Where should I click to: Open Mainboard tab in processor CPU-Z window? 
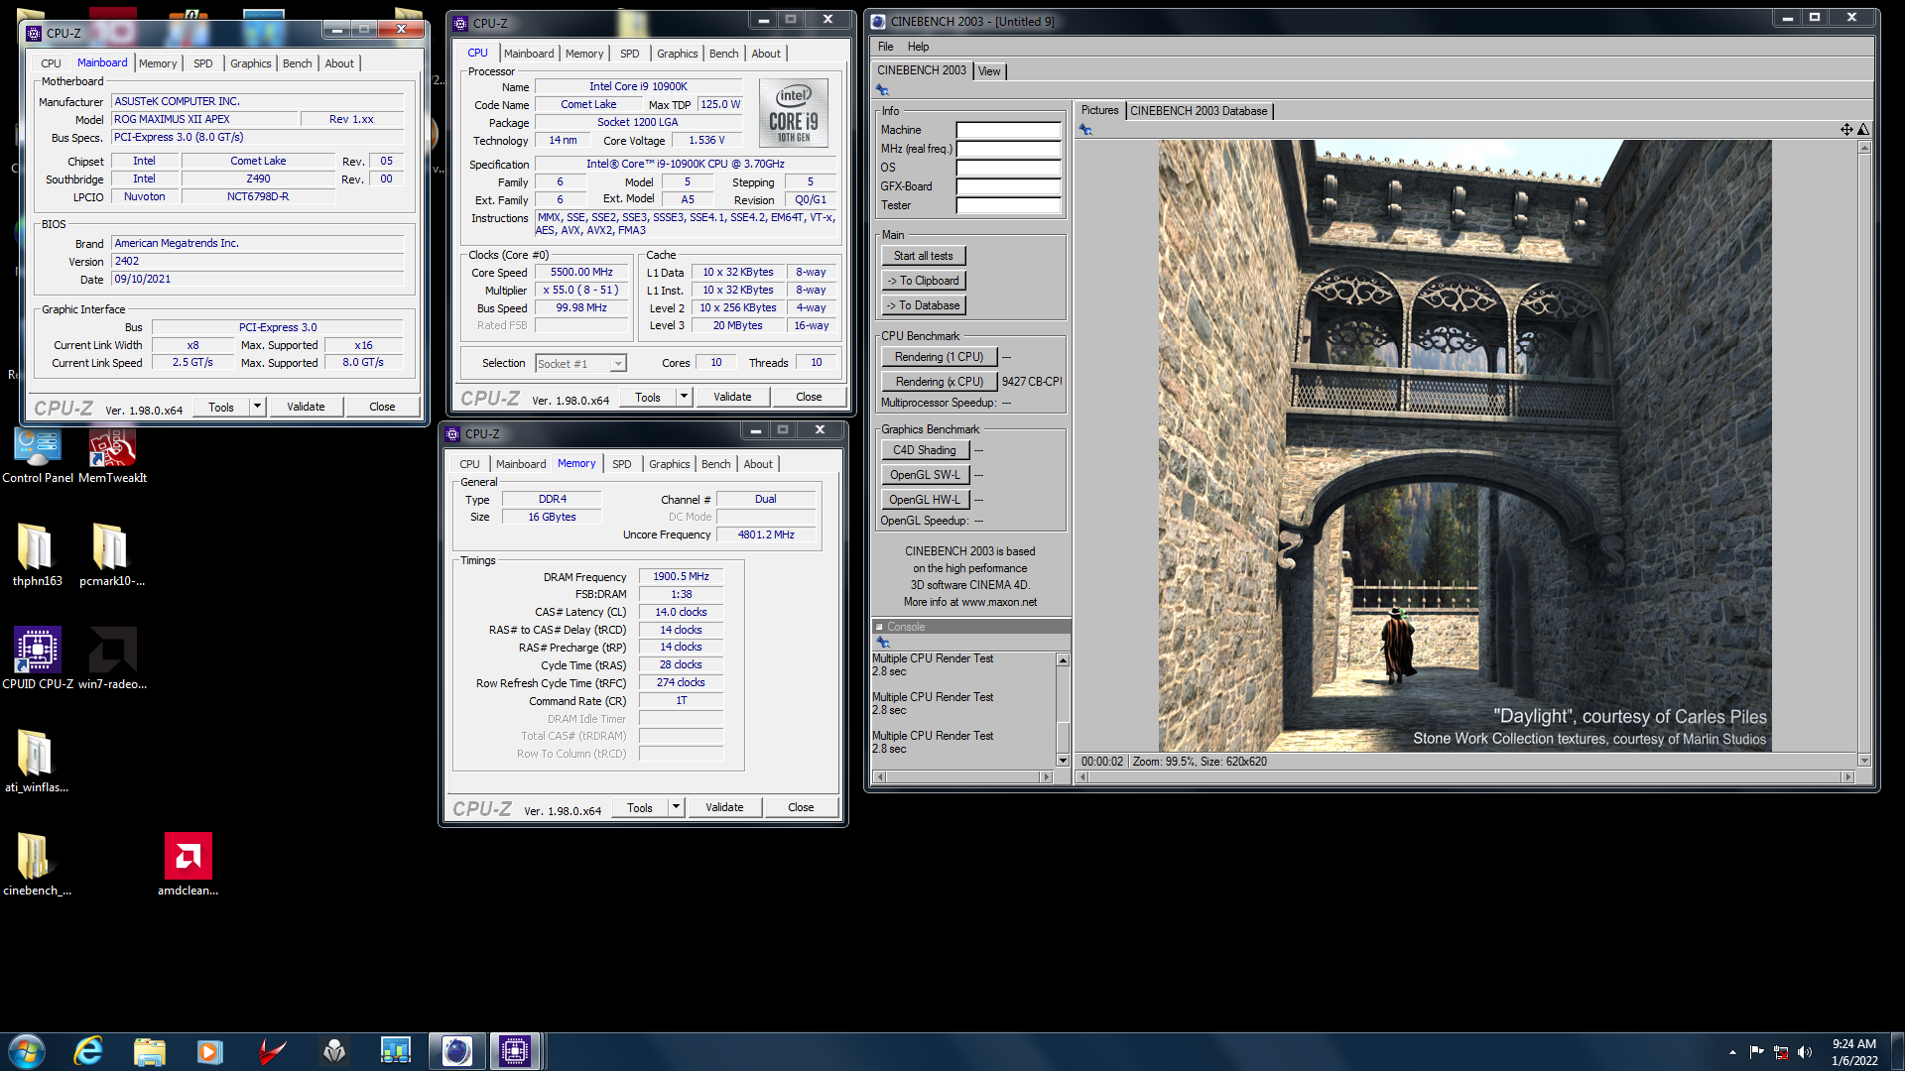[x=529, y=54]
